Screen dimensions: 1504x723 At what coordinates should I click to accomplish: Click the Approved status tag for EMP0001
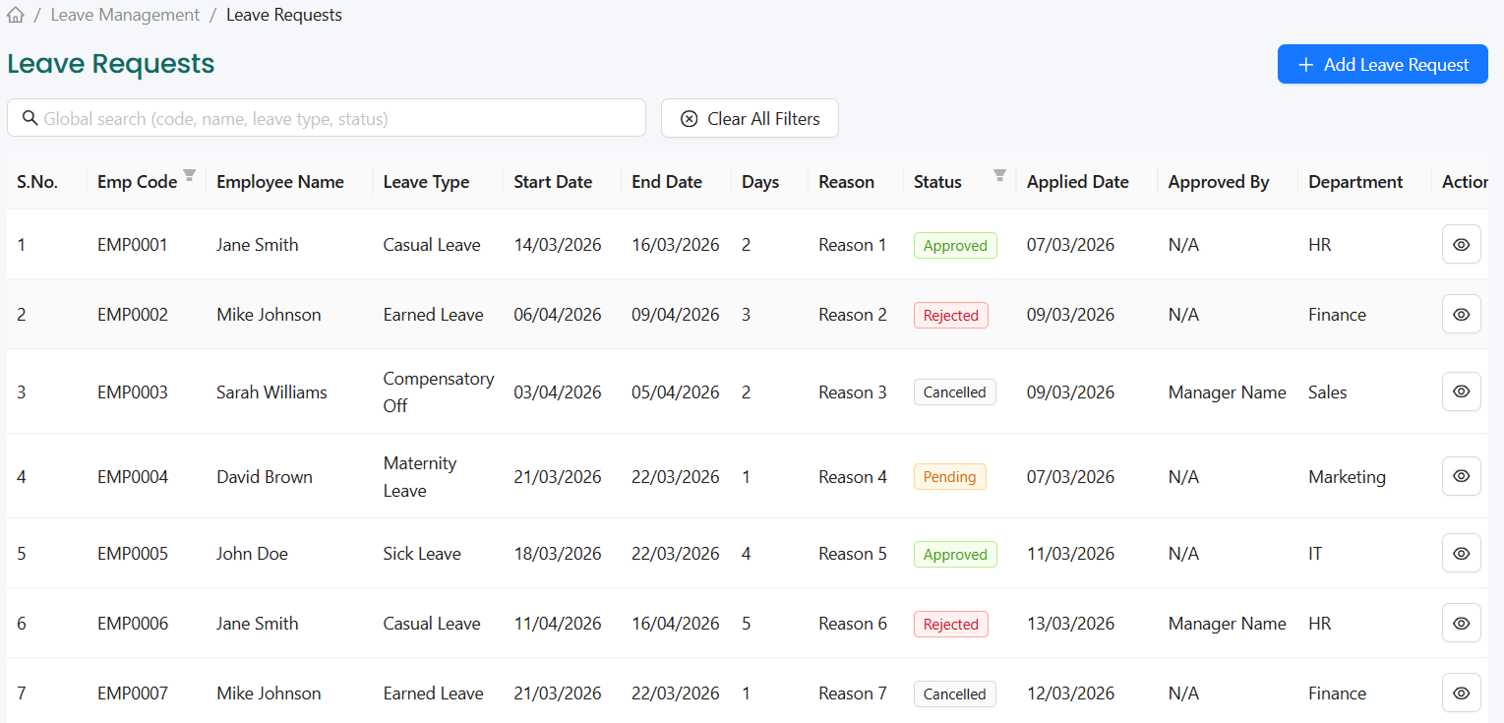[955, 246]
